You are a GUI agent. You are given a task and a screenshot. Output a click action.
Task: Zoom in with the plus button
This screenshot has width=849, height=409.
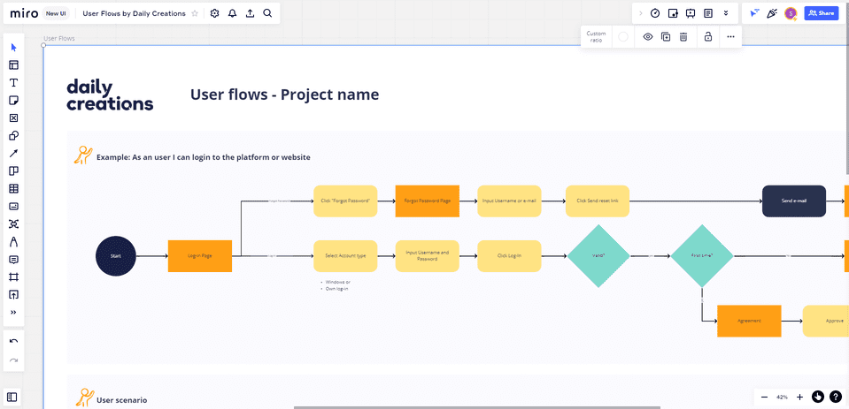pyautogui.click(x=799, y=397)
